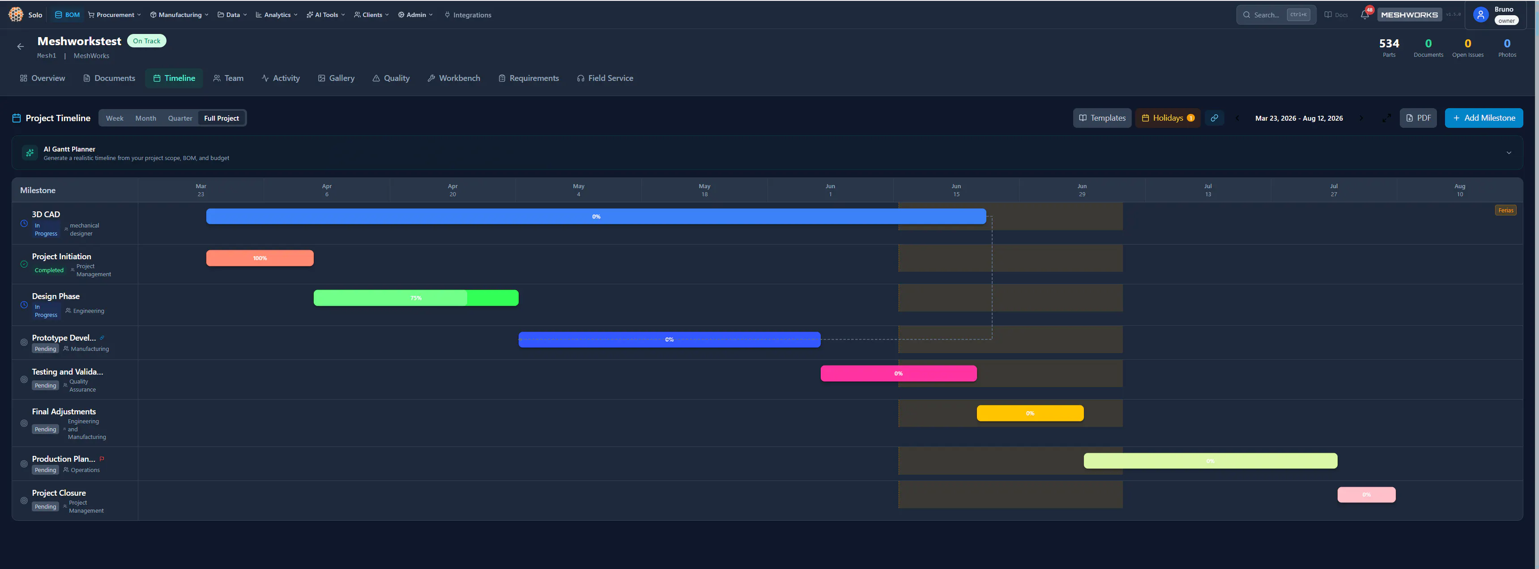1539x569 pixels.
Task: Open the Workbench tab
Action: coord(454,78)
